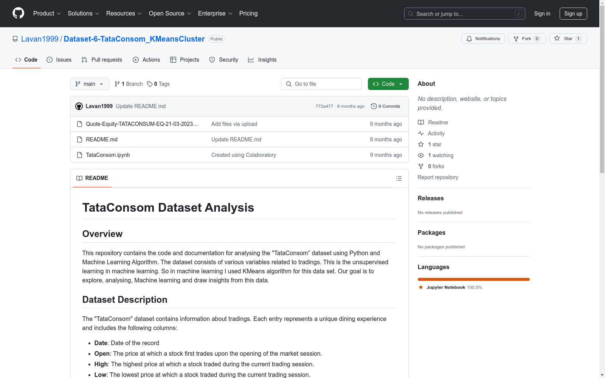Open the TataConsom.ipynb notebook file
The width and height of the screenshot is (605, 378).
point(108,155)
